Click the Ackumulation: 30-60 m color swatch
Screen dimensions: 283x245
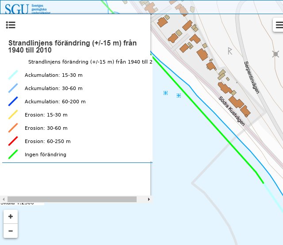point(13,88)
